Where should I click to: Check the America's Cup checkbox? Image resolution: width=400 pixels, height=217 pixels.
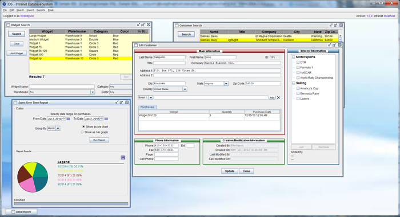(298, 88)
